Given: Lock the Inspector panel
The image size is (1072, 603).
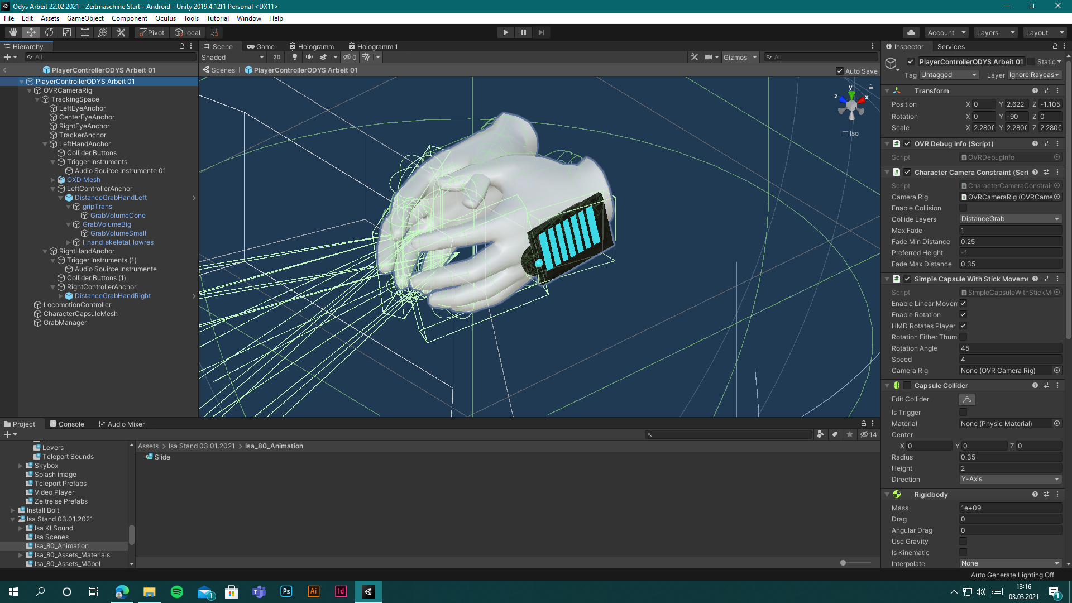Looking at the screenshot, I should pyautogui.click(x=1055, y=46).
